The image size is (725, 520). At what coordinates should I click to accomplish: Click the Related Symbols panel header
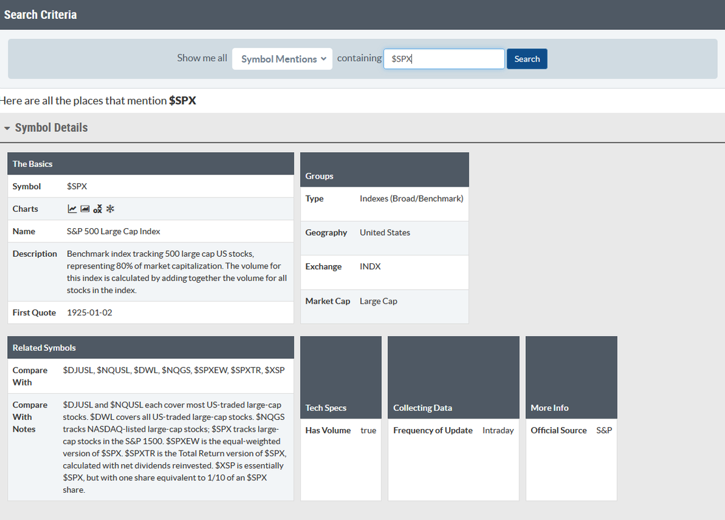[x=151, y=348]
